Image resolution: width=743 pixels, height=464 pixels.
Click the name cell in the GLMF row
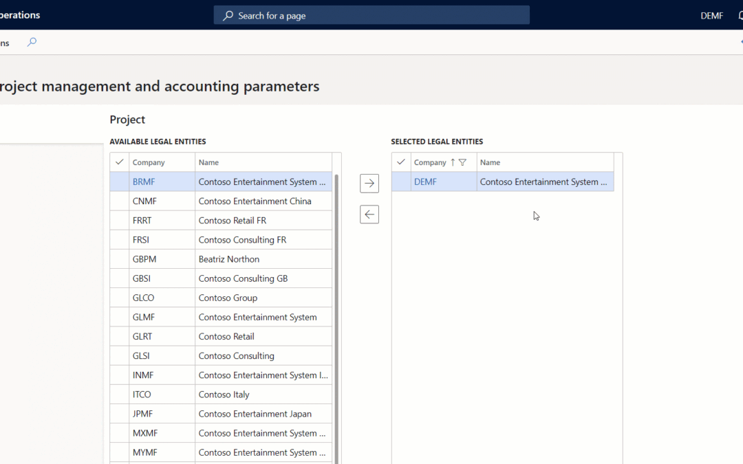click(263, 317)
